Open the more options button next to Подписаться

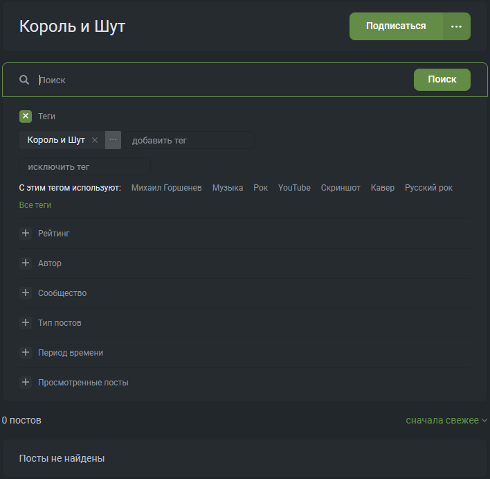[456, 26]
